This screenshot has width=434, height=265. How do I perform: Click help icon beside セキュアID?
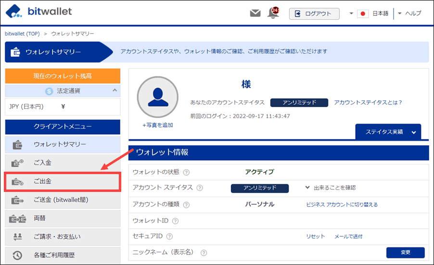pyautogui.click(x=169, y=237)
